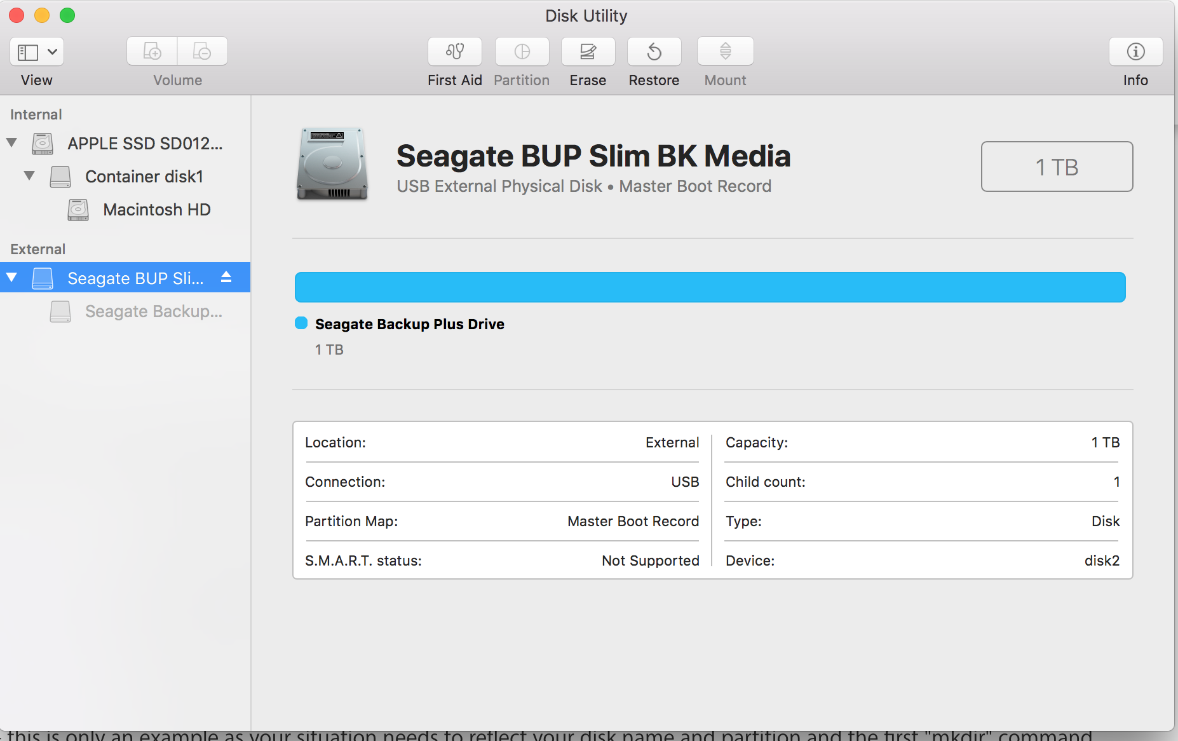Click the blue partition usage bar
The width and height of the screenshot is (1178, 741).
(x=710, y=287)
